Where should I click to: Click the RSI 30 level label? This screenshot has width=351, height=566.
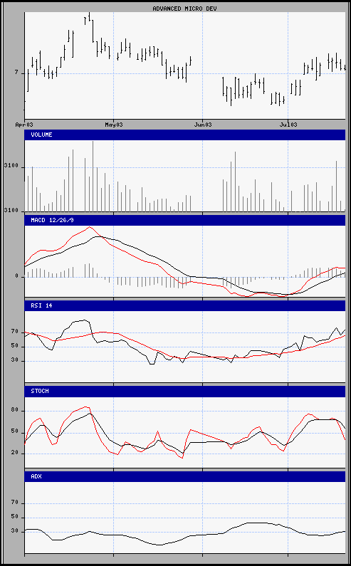(14, 361)
